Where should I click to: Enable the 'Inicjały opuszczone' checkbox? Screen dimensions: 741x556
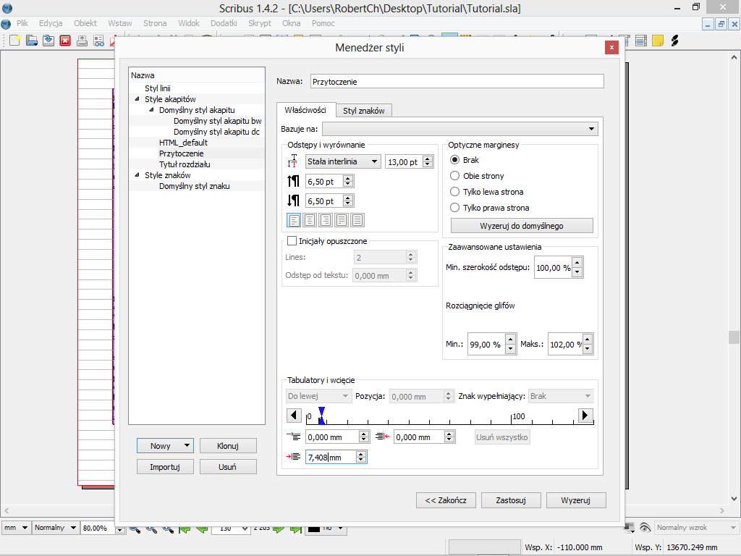(292, 241)
